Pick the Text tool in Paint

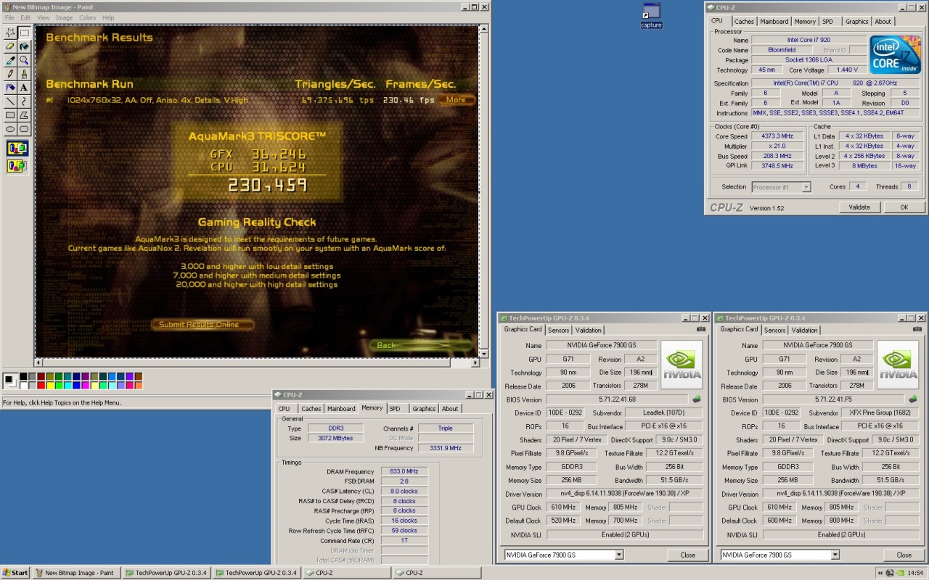(x=24, y=88)
